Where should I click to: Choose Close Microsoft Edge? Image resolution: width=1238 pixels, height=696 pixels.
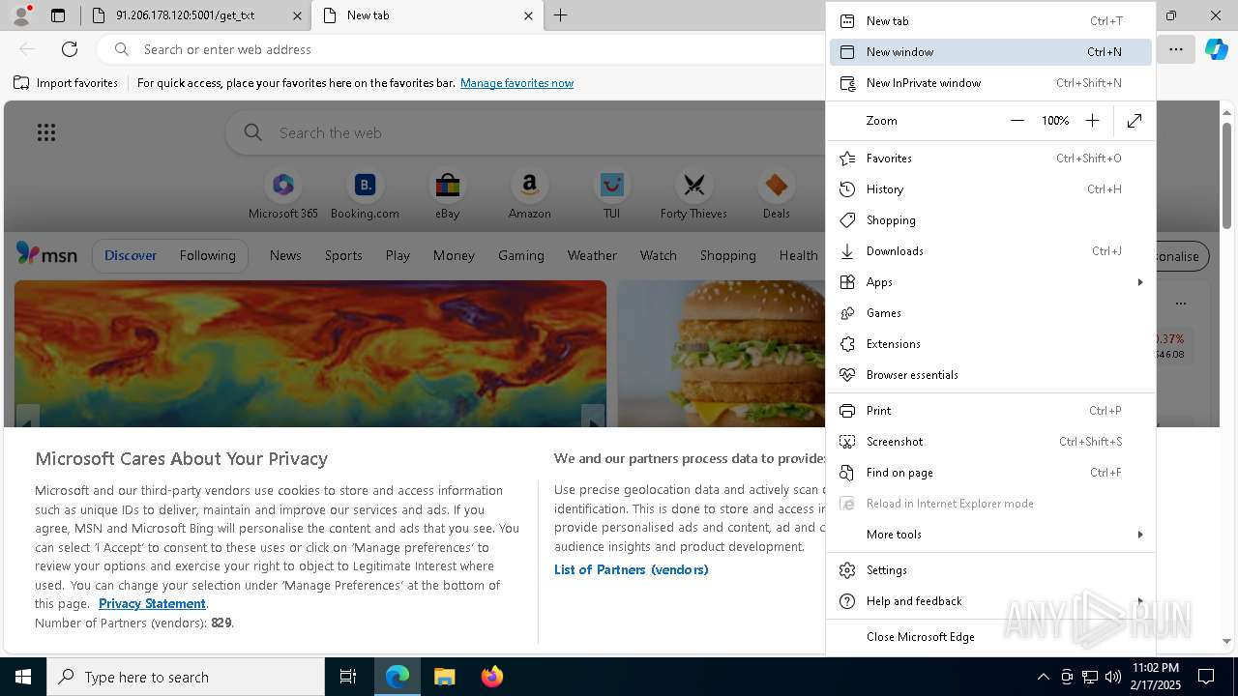click(990, 637)
